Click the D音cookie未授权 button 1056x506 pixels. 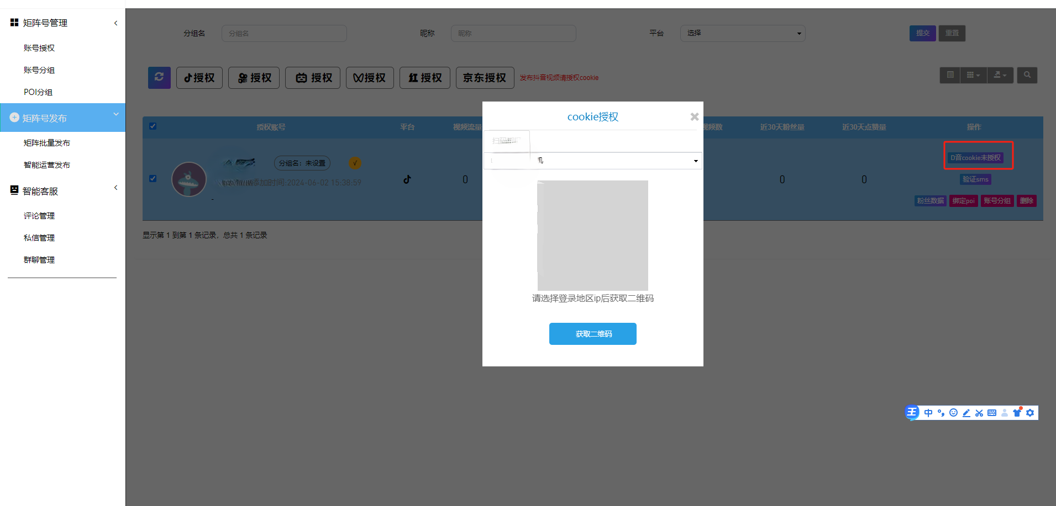[976, 158]
